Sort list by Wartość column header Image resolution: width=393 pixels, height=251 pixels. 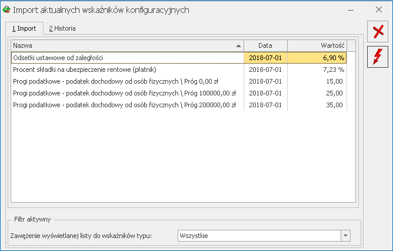pos(317,46)
